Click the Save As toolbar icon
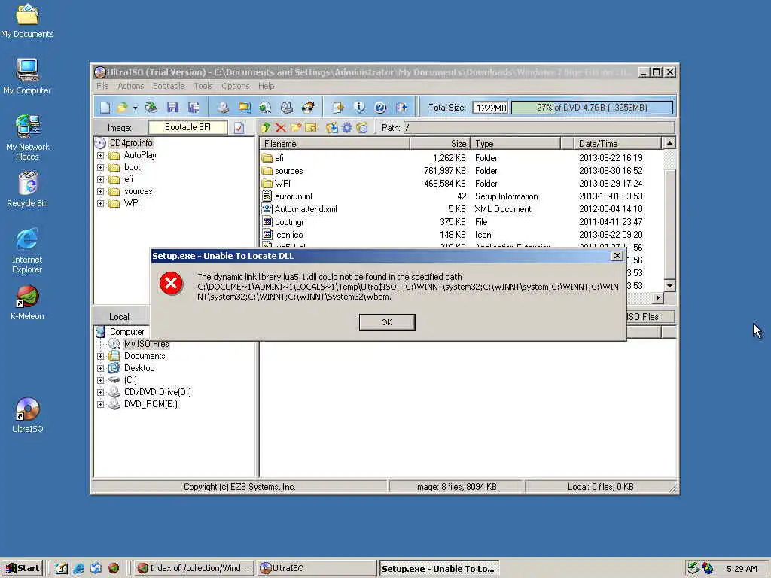The width and height of the screenshot is (771, 578). pos(194,107)
